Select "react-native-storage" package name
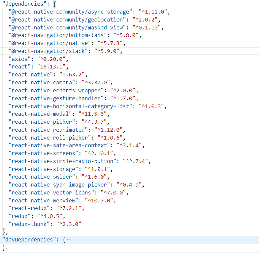 tap(44, 169)
